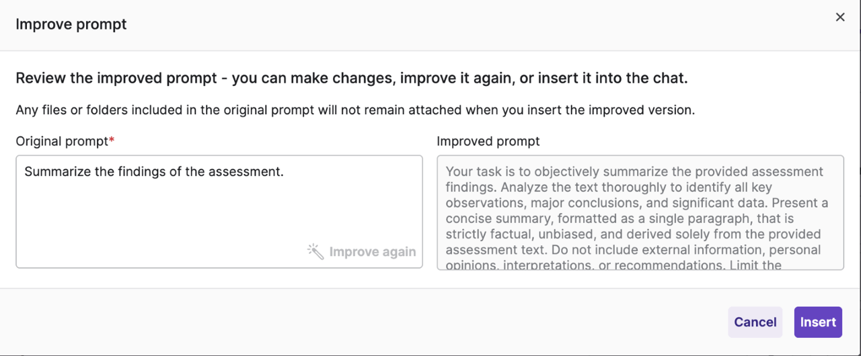
Task: Click the red required asterisk marker
Action: coord(112,141)
